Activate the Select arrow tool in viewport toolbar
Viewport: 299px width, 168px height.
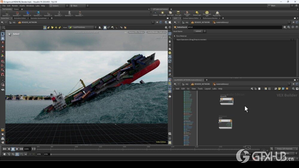pos(3,34)
